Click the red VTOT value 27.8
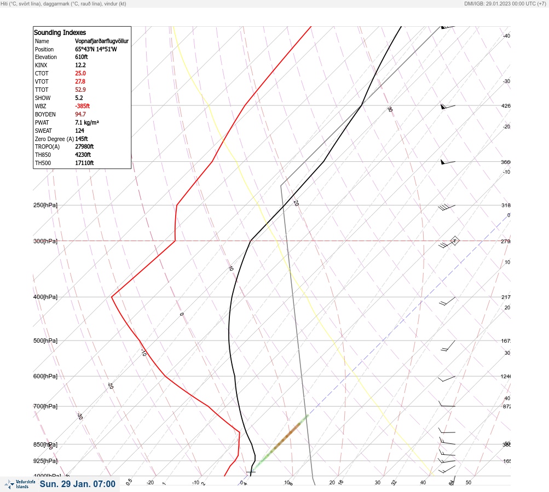This screenshot has height=492, width=549. [80, 81]
